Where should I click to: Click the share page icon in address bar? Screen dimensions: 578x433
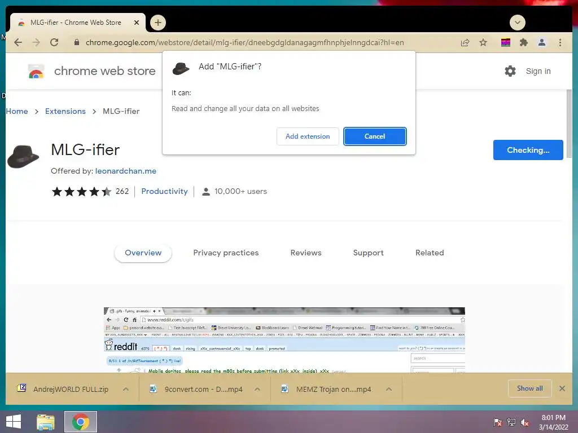pos(465,42)
